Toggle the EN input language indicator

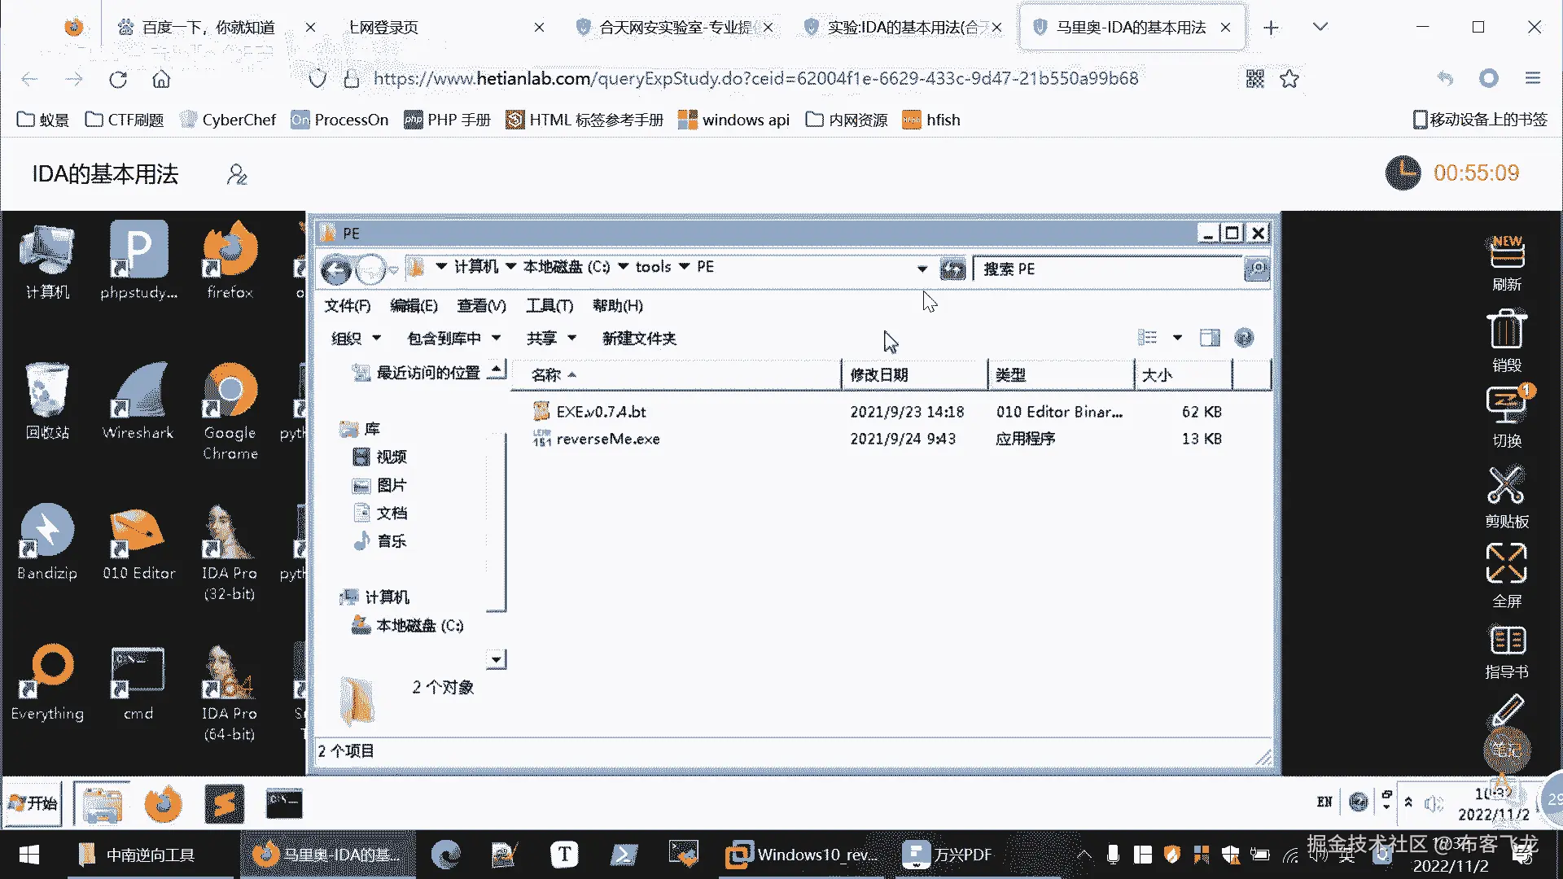coord(1324,802)
